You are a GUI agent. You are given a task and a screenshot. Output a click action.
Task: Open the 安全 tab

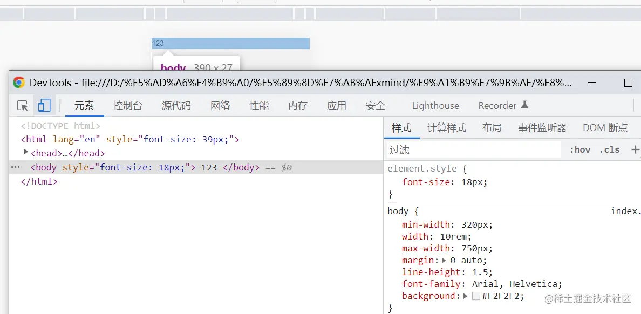pos(376,106)
